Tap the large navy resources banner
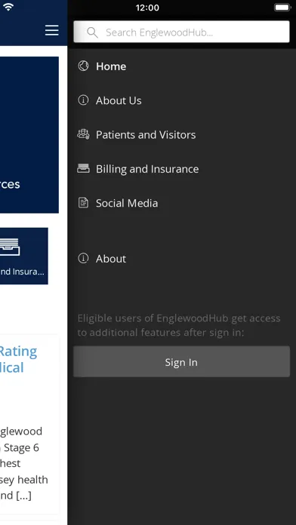 click(x=29, y=134)
